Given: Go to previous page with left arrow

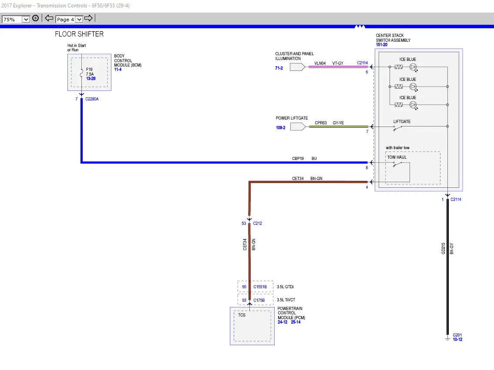Looking at the screenshot, I should pyautogui.click(x=49, y=18).
